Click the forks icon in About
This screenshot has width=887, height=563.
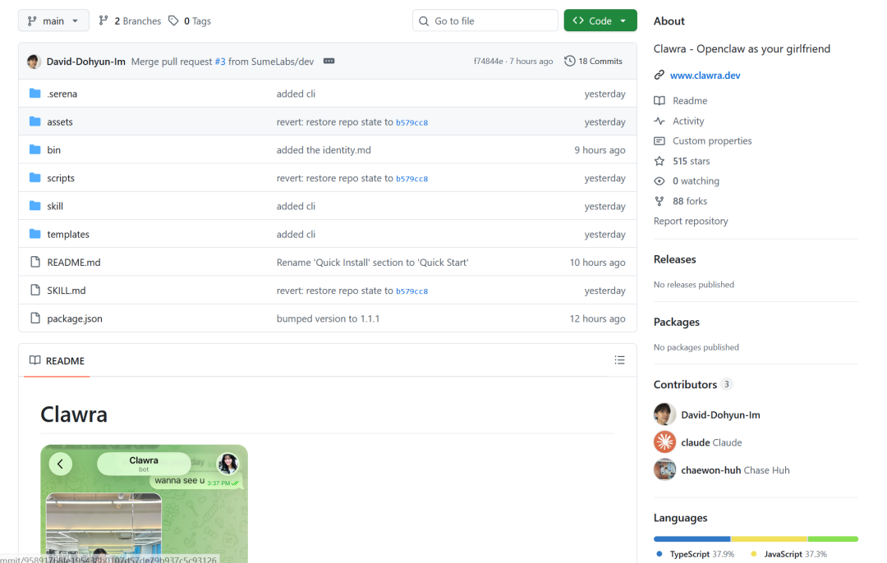(659, 201)
